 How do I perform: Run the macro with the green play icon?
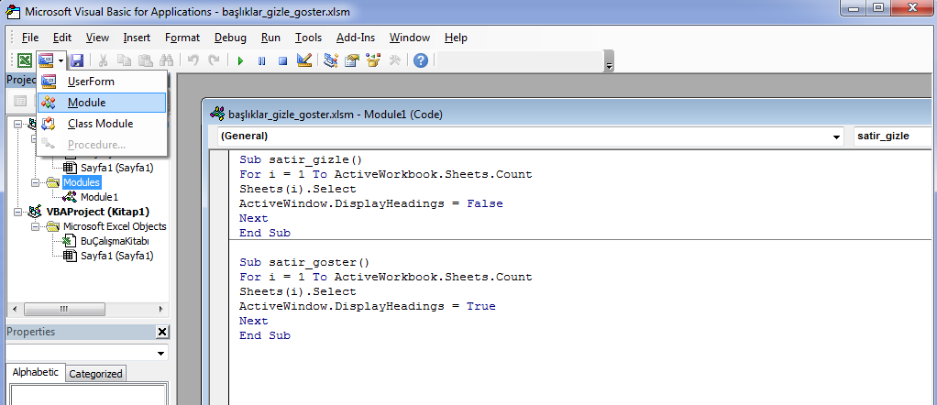[240, 60]
